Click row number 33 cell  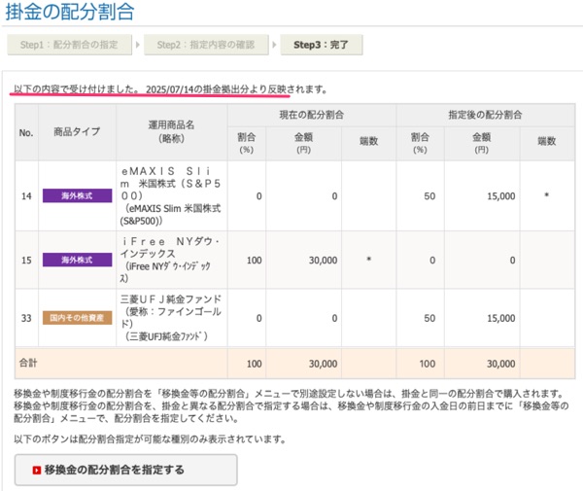26,318
